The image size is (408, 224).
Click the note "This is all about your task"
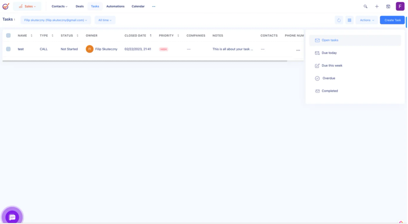233,49
